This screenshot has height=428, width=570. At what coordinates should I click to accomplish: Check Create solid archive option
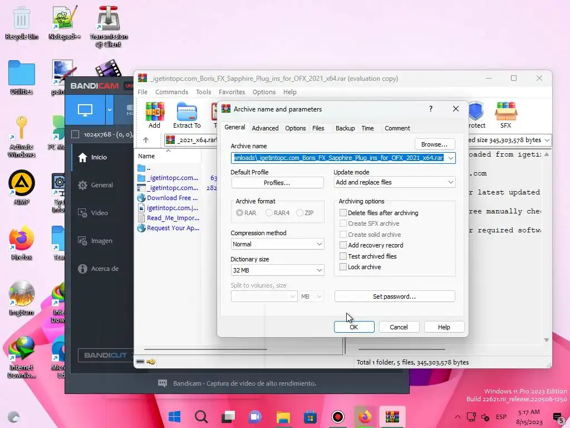click(343, 235)
